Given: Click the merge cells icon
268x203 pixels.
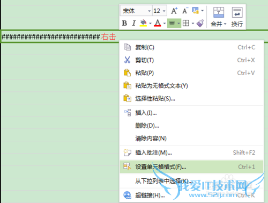Looking at the screenshot, I should point(219,12).
